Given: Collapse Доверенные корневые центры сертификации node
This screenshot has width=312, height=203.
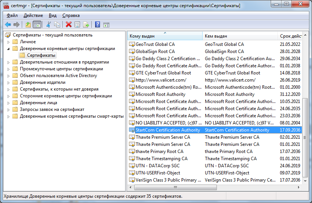Looking at the screenshot, I should point(8,48).
